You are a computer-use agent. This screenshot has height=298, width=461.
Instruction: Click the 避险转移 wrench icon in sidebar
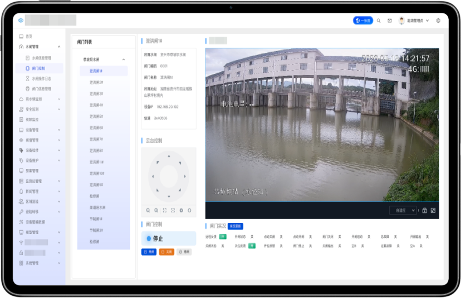pyautogui.click(x=21, y=212)
